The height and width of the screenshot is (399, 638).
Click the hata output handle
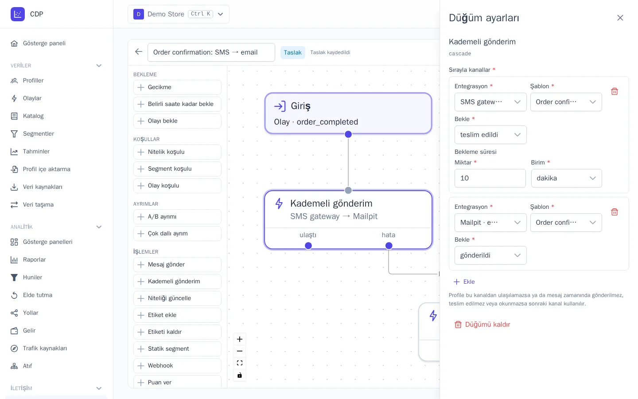389,246
